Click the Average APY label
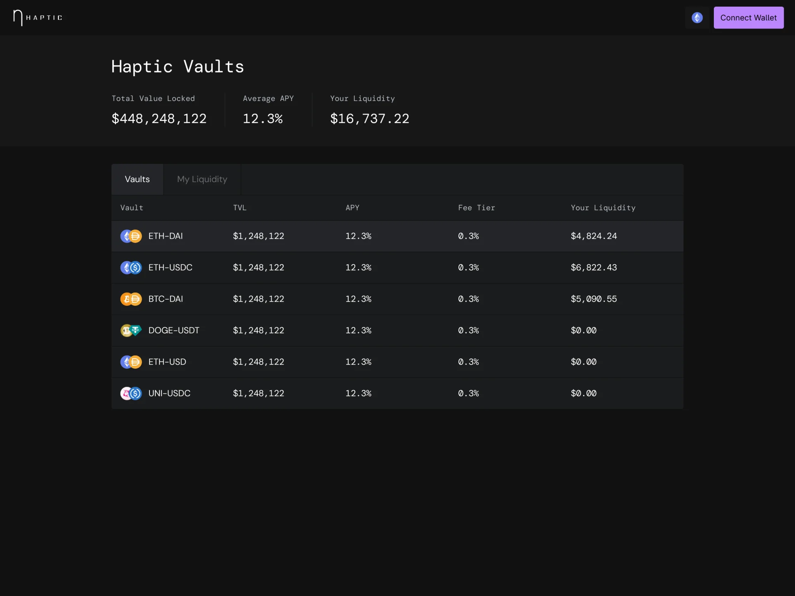Screen dimensions: 795x596 click(x=268, y=99)
